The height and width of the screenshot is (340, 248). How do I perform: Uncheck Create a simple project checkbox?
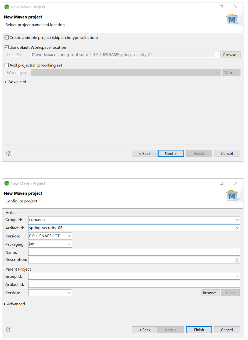7,38
